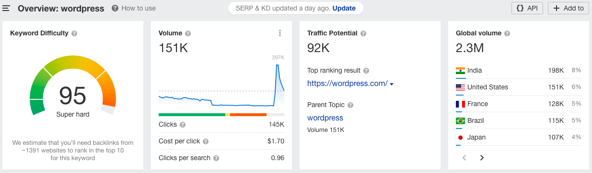592x173 pixels.
Task: Click India's 198K volume figure
Action: (x=556, y=71)
